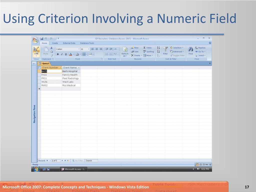This screenshot has width=256, height=192.
Task: Click the Office Button orb
Action: [35, 40]
